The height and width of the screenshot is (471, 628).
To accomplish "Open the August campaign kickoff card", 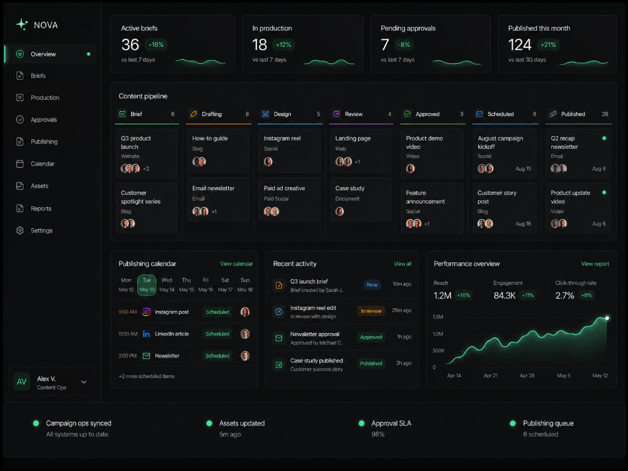I will (504, 153).
